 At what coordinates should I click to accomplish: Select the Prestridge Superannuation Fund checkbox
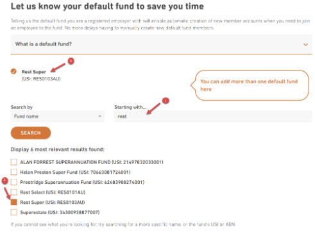(x=14, y=182)
